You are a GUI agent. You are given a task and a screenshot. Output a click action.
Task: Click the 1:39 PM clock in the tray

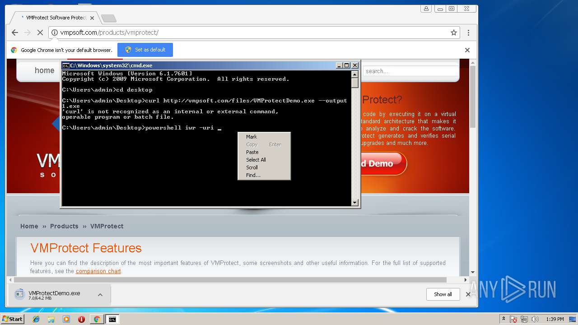[555, 319]
